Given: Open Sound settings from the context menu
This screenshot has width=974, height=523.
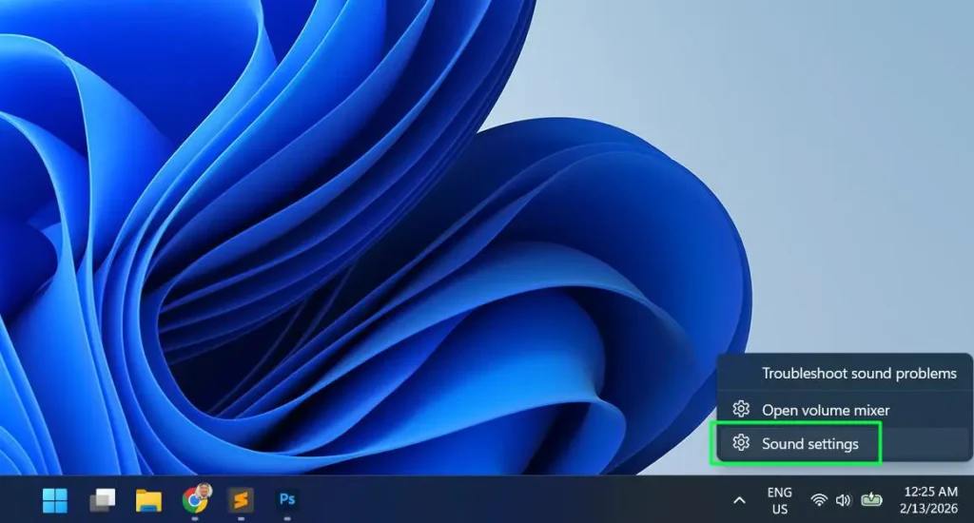Looking at the screenshot, I should (846, 443).
